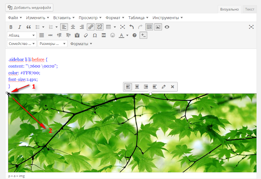Viewport: 261px width, 179px height.
Task: Click the img element in path bar
Action: coord(22,176)
